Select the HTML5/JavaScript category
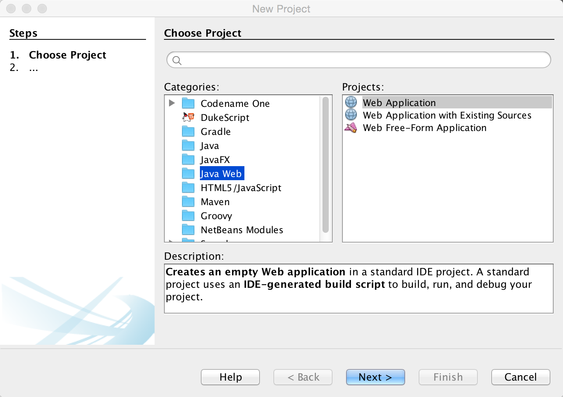 coord(241,187)
